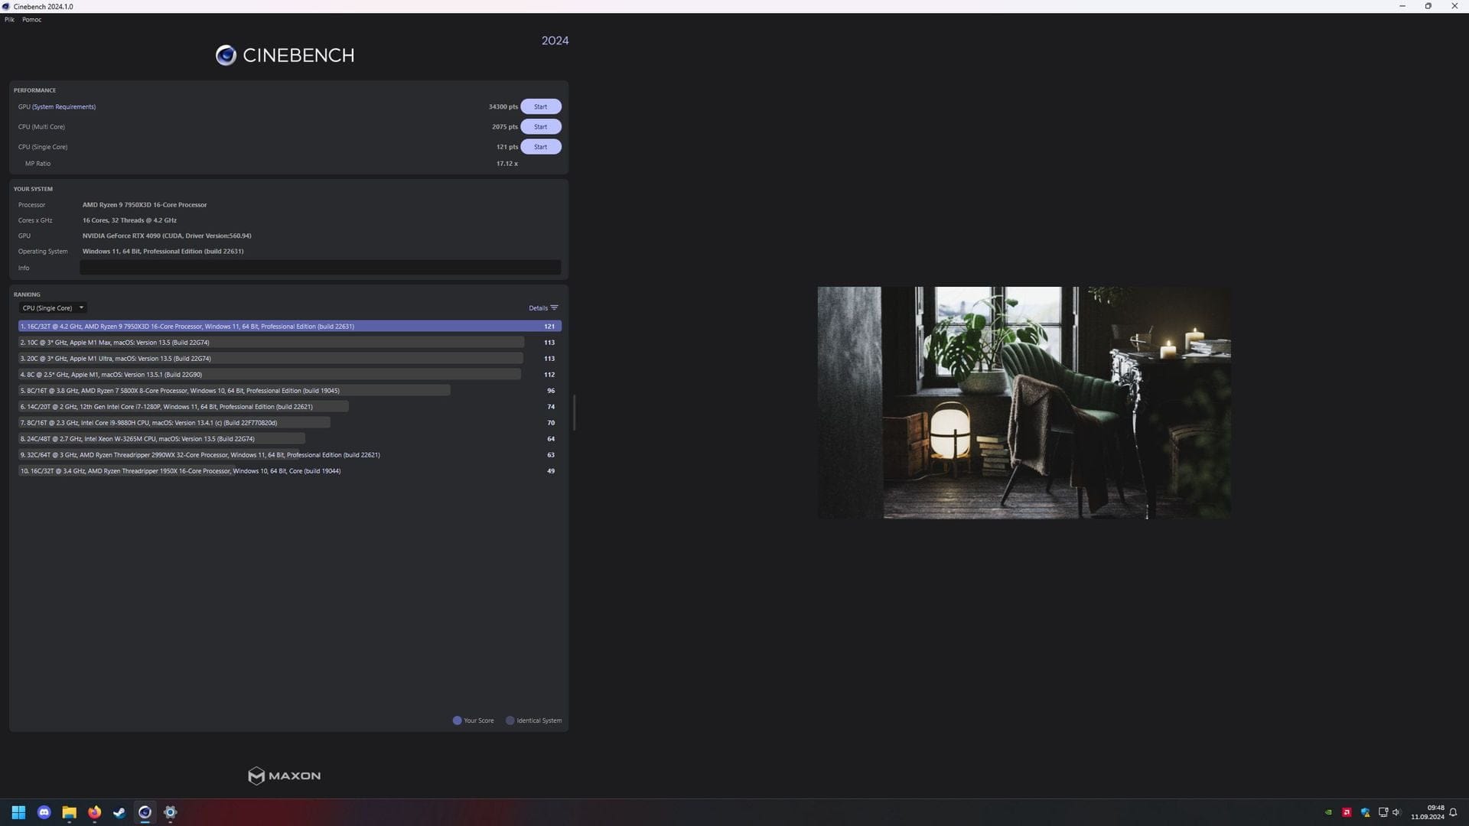The height and width of the screenshot is (826, 1469).
Task: Open Discord from the taskbar
Action: [44, 812]
